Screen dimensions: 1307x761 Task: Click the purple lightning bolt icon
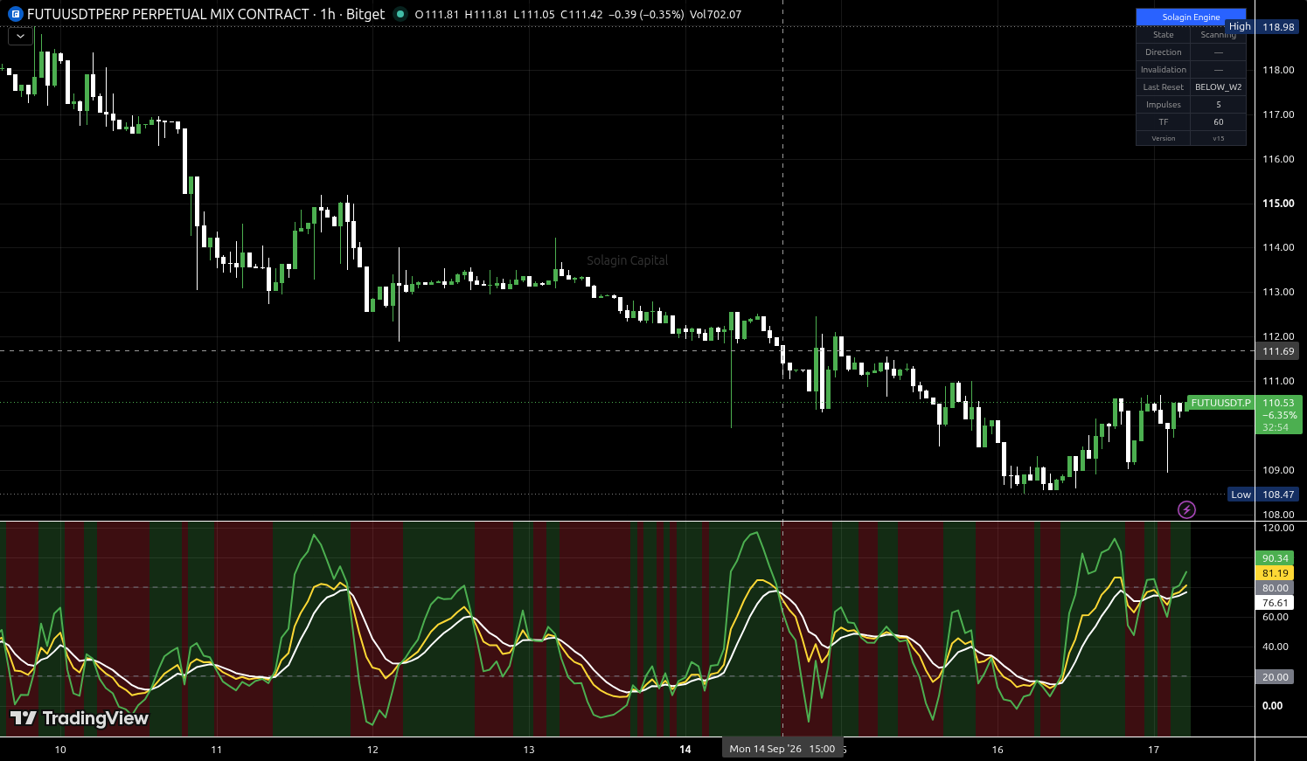tap(1186, 509)
